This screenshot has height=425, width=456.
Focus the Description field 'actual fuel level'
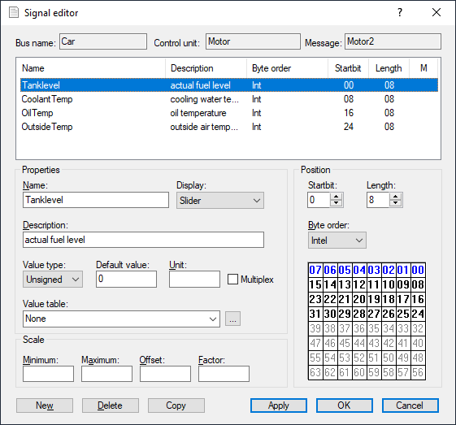click(x=143, y=240)
